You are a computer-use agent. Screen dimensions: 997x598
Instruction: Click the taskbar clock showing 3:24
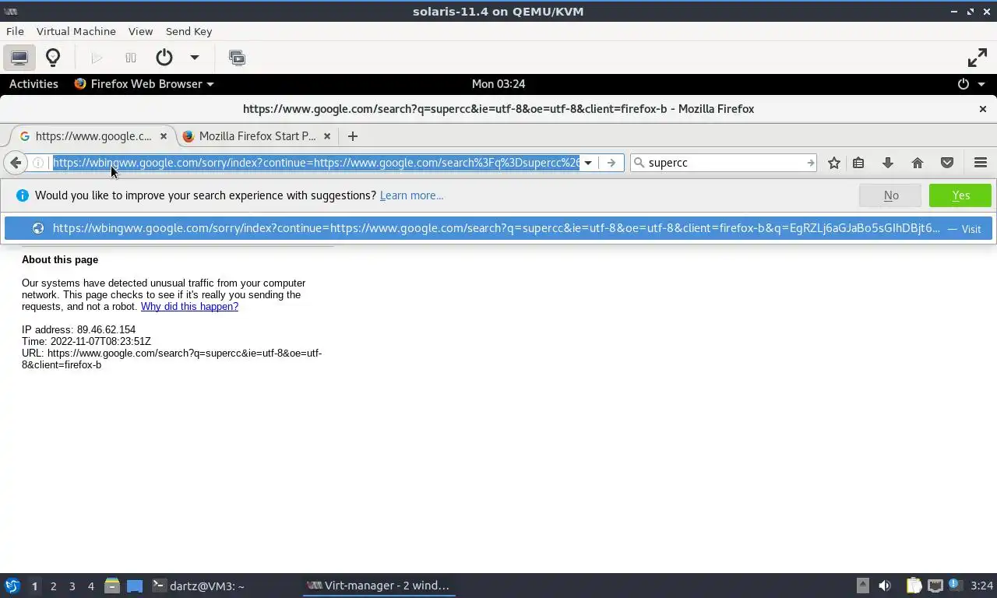click(x=981, y=586)
